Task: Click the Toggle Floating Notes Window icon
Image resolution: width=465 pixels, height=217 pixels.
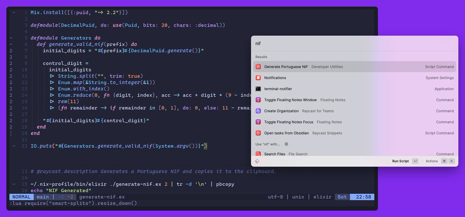Action: pos(258,100)
